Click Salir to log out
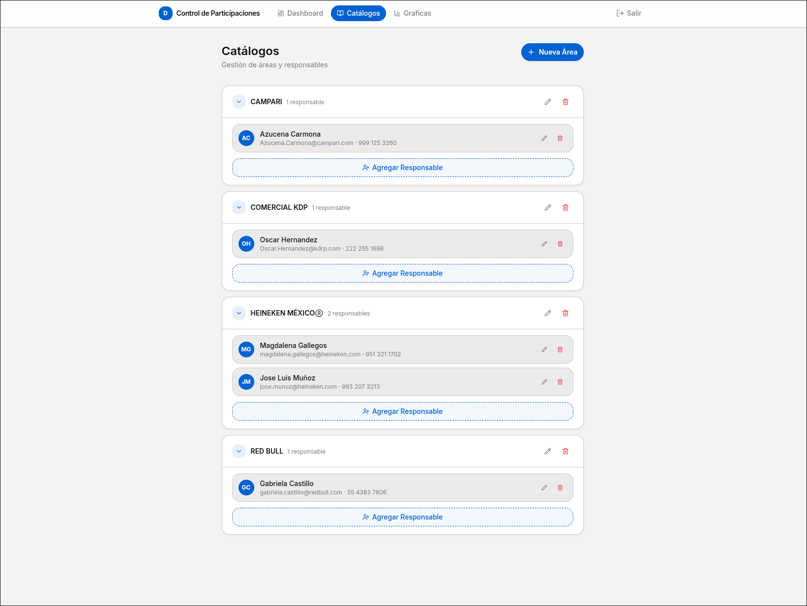Screen dimensions: 807x606 629,13
